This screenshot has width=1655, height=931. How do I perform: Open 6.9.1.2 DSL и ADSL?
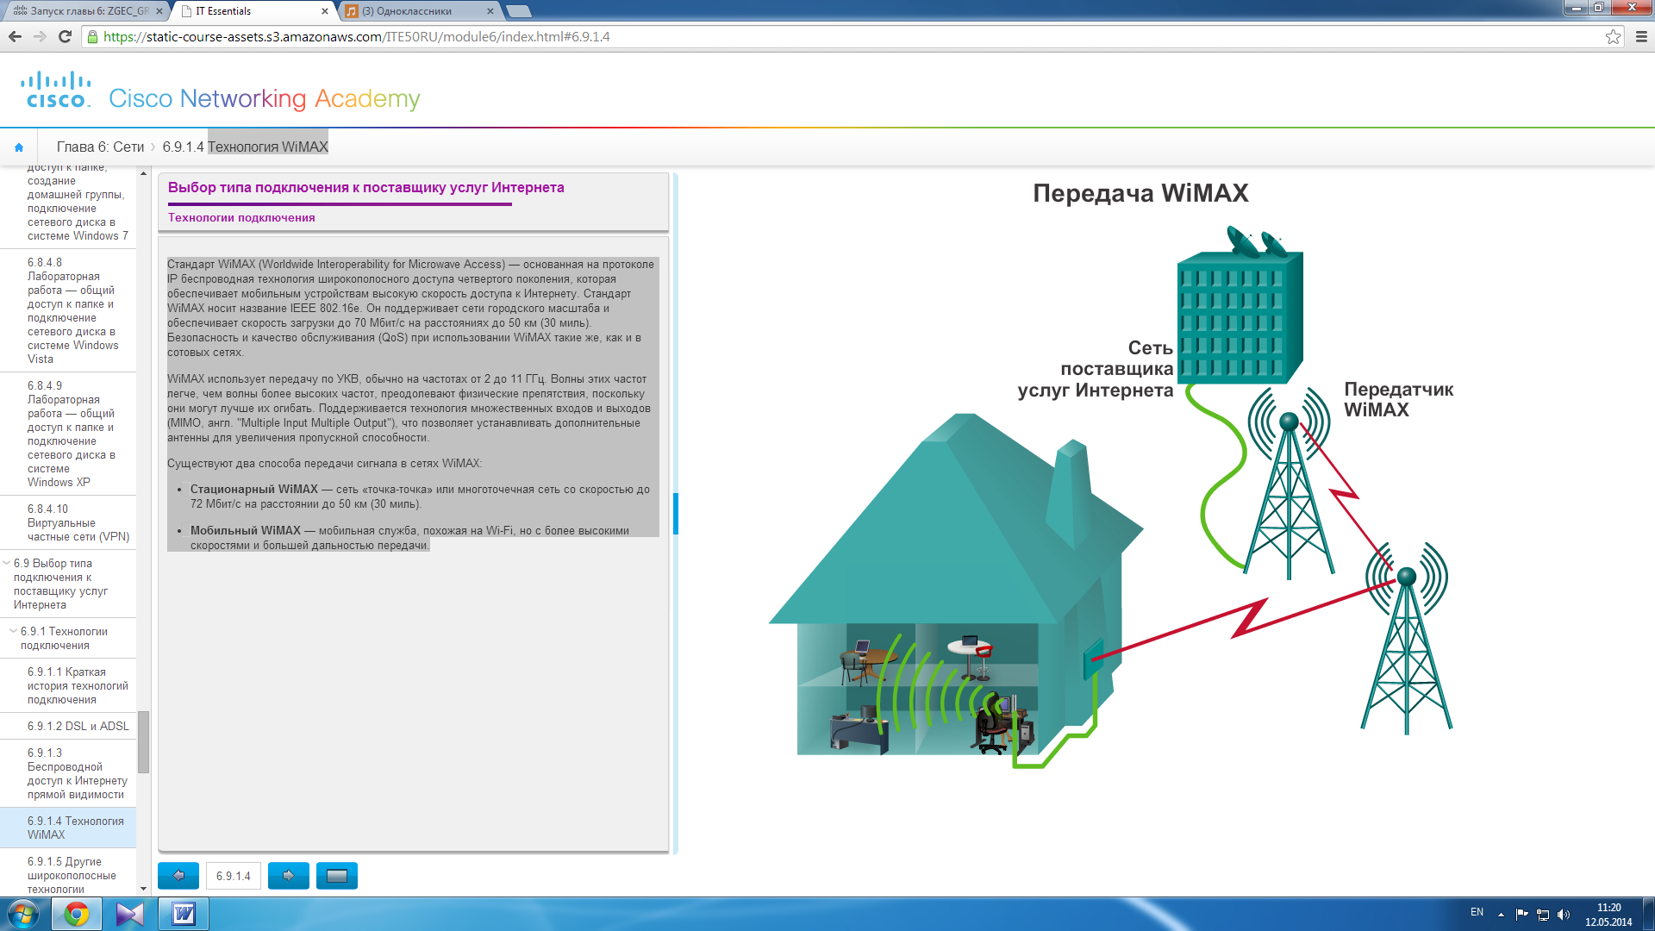coord(78,726)
